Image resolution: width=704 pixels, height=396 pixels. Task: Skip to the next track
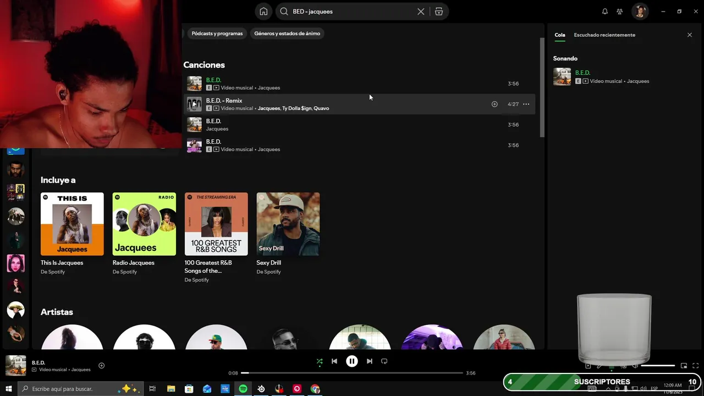point(370,361)
